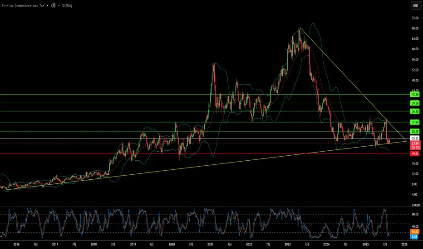The width and height of the screenshot is (423, 249).
Task: Click the 2016 label on time axis
Action: (16, 244)
